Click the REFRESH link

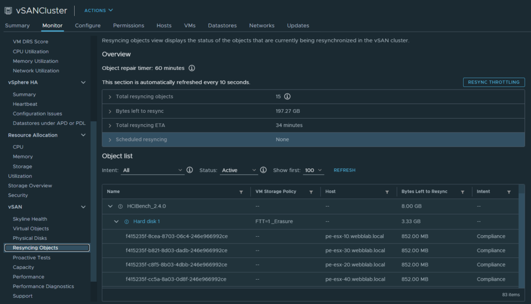coord(344,170)
